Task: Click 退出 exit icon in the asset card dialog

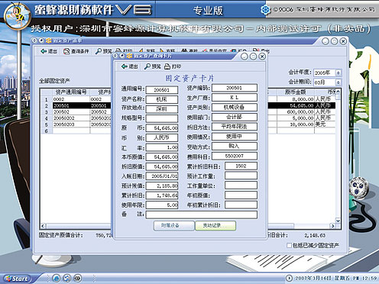Action: 129,66
